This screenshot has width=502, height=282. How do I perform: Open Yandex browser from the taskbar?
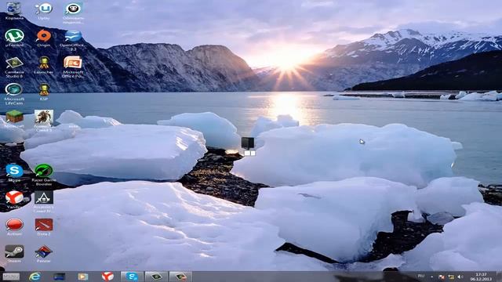(x=107, y=277)
